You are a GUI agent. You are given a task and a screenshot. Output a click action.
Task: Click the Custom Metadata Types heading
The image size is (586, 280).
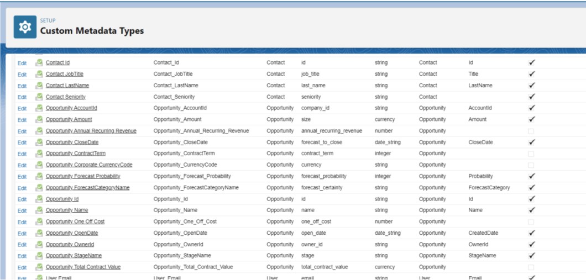tap(92, 30)
